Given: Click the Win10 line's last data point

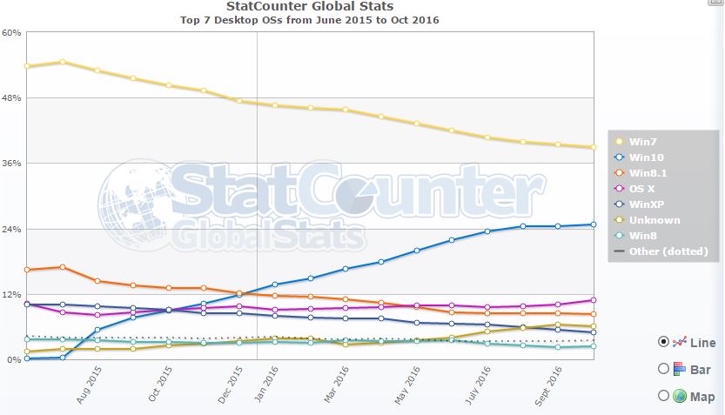Looking at the screenshot, I should tap(593, 224).
